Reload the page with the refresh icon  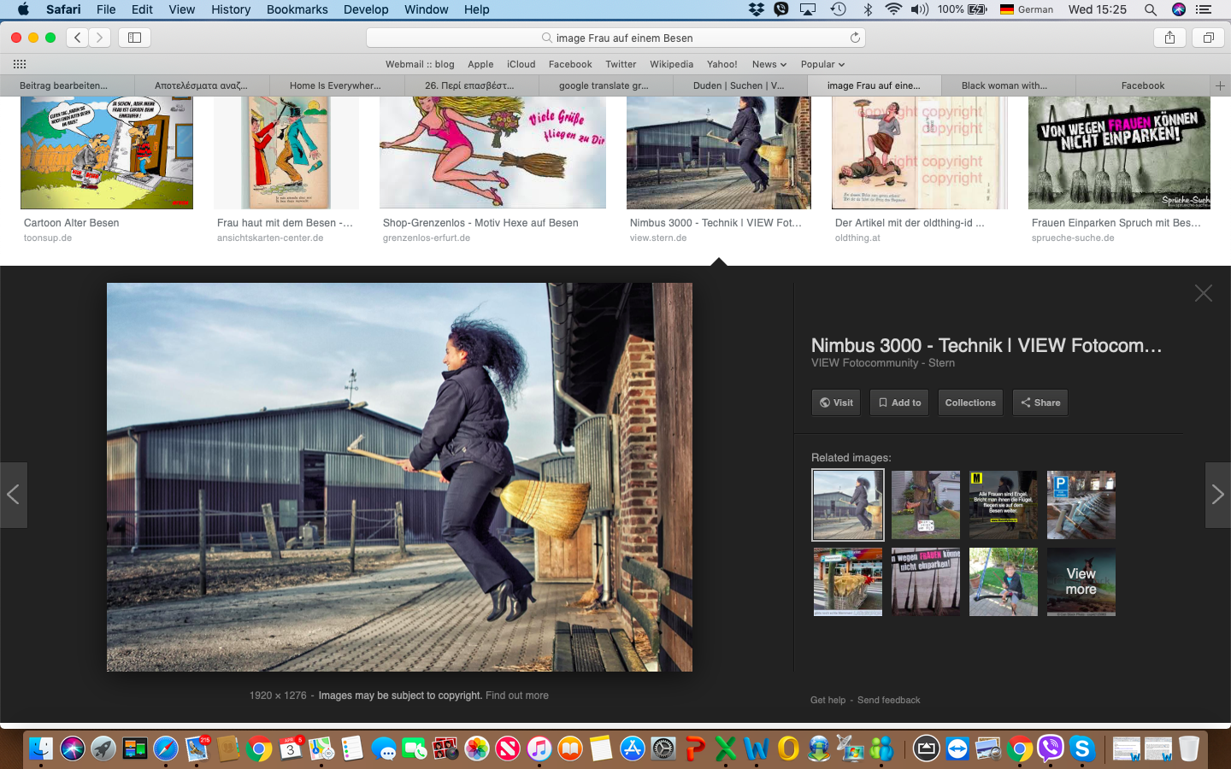(x=855, y=38)
